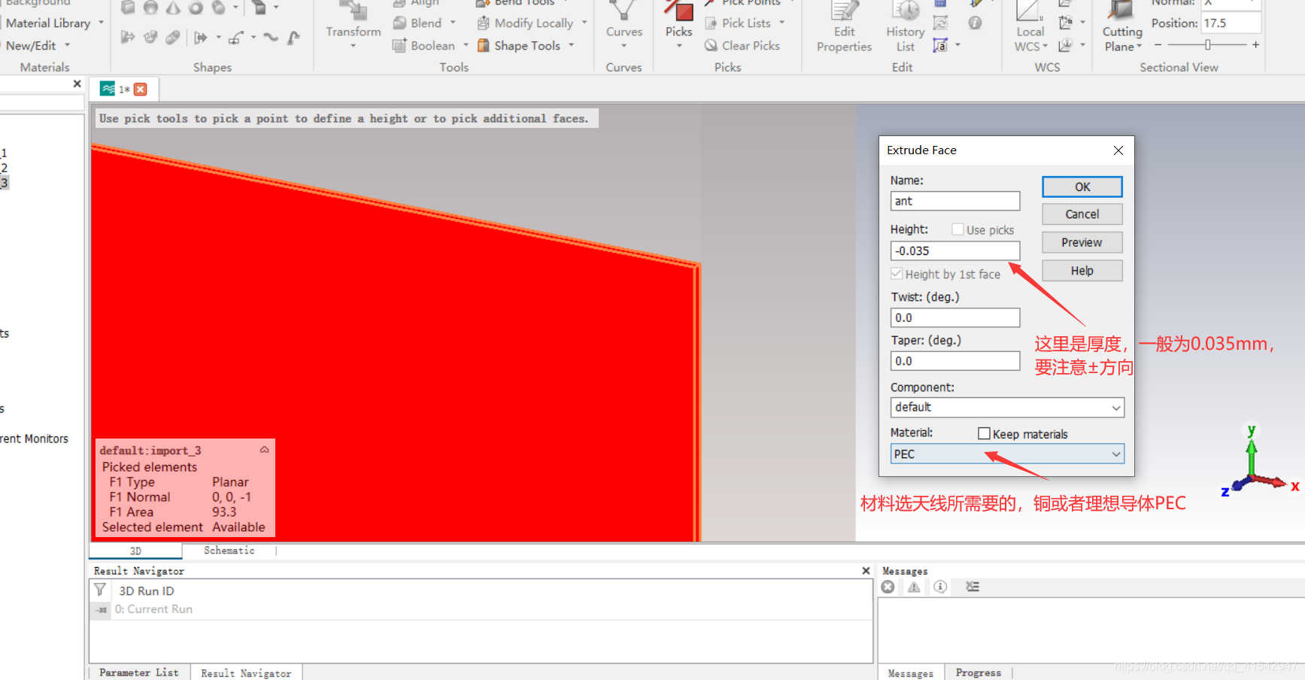Click the Twist degrees input field
This screenshot has height=680, width=1305.
[955, 317]
